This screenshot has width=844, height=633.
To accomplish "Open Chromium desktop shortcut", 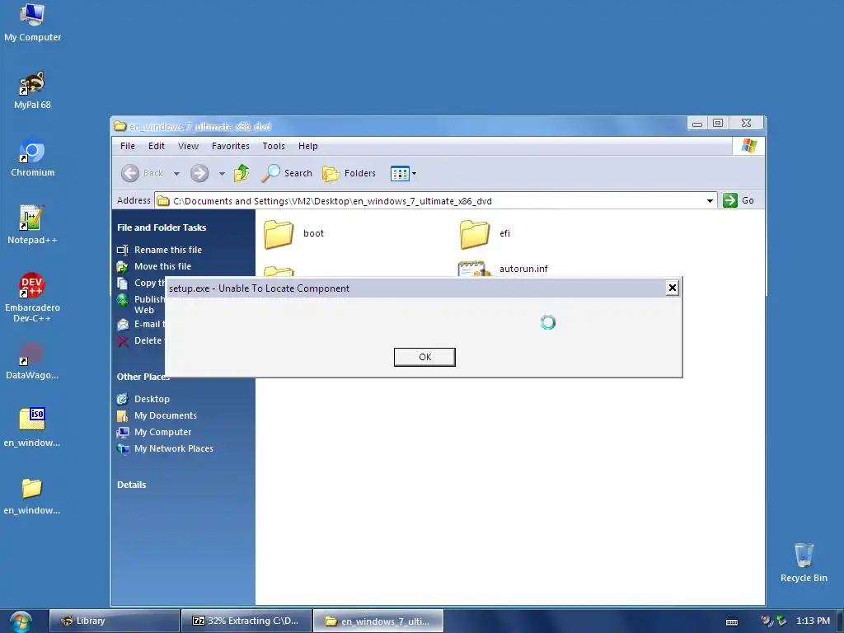I will click(32, 157).
